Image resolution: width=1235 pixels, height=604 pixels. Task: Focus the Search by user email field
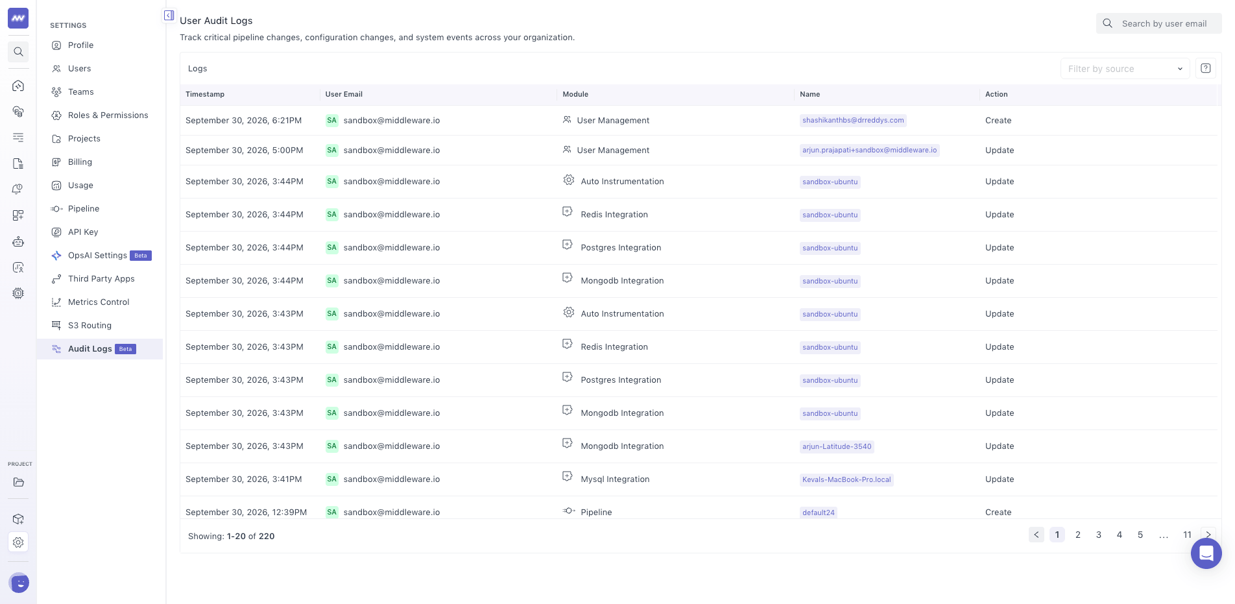(1159, 23)
